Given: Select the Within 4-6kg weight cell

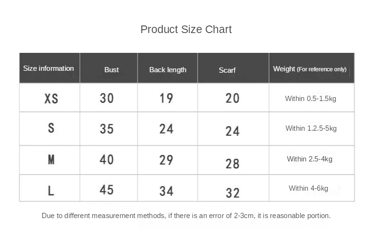Looking at the screenshot, I should (x=309, y=188).
